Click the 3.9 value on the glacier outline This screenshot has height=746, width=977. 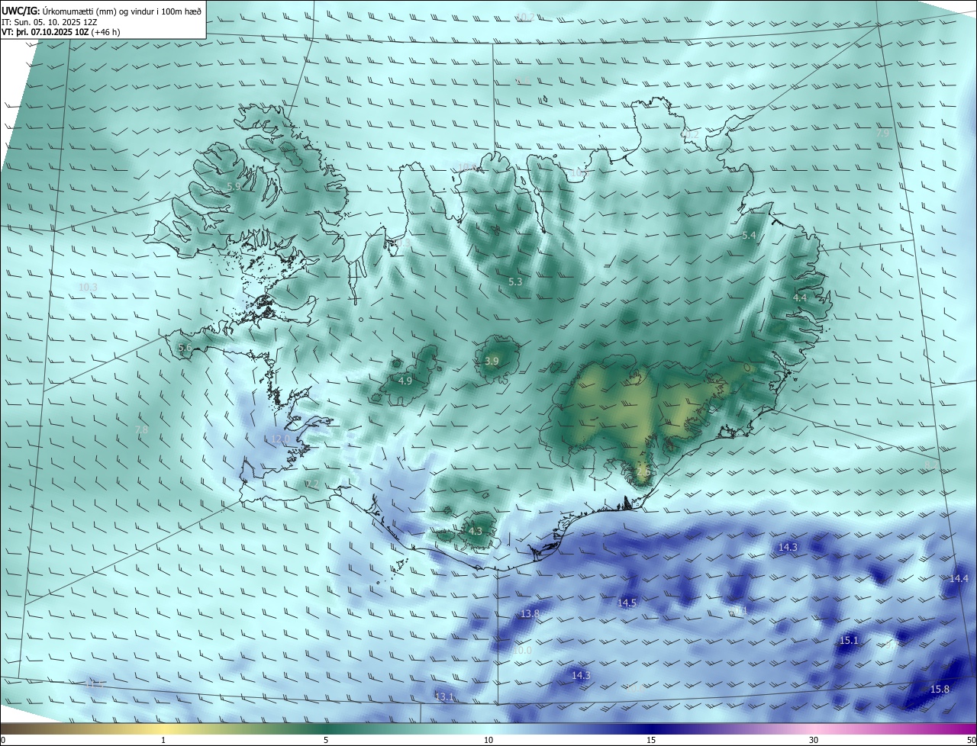click(492, 362)
